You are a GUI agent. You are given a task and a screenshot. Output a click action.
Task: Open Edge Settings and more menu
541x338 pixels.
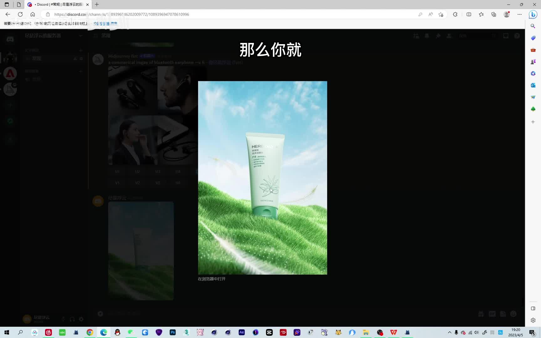tap(519, 14)
